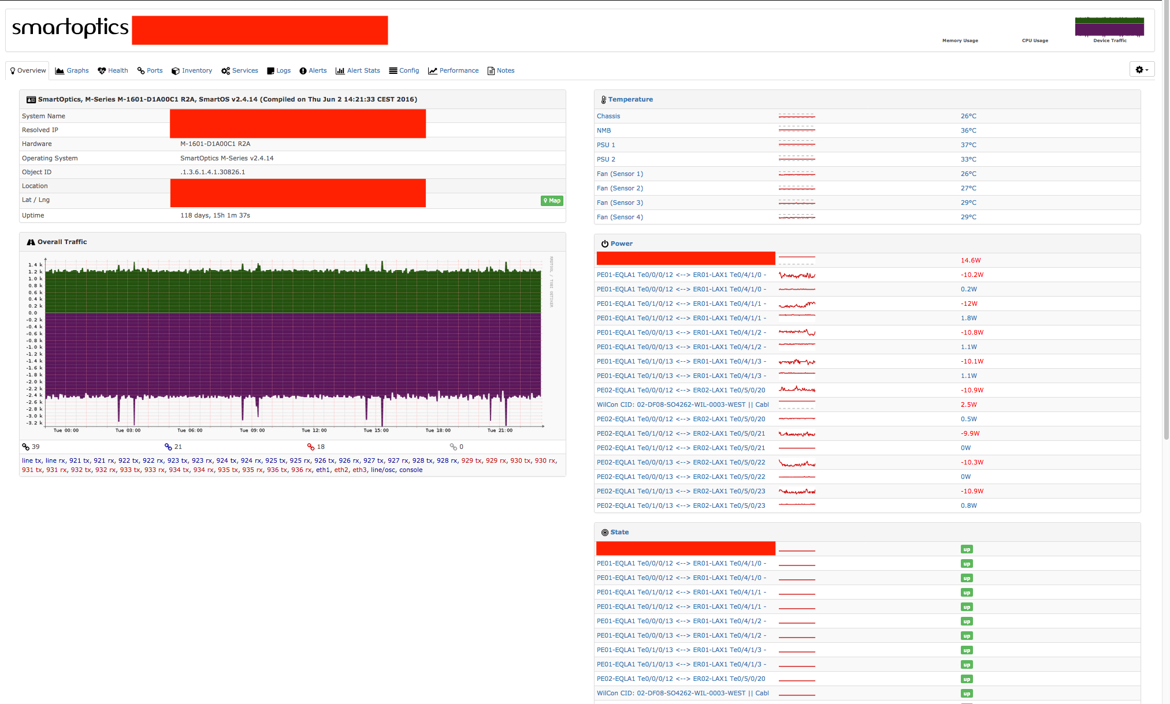The height and width of the screenshot is (704, 1170).
Task: Click the blue link icon showing 21 ports up
Action: [167, 446]
